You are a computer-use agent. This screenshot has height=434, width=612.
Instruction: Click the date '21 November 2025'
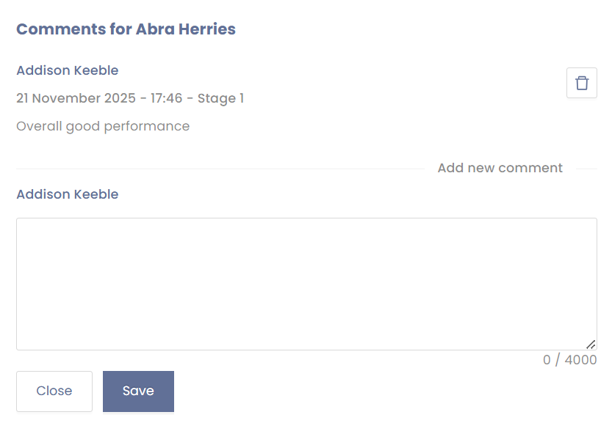click(75, 98)
